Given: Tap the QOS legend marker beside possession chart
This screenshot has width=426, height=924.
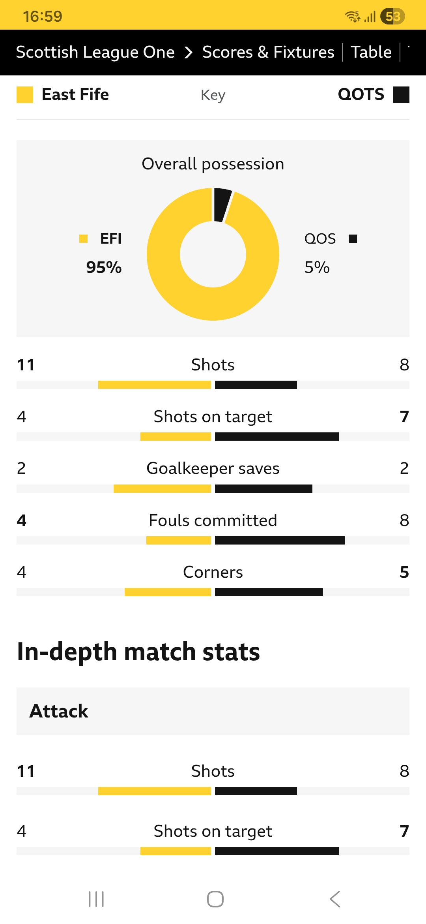Looking at the screenshot, I should coord(352,239).
